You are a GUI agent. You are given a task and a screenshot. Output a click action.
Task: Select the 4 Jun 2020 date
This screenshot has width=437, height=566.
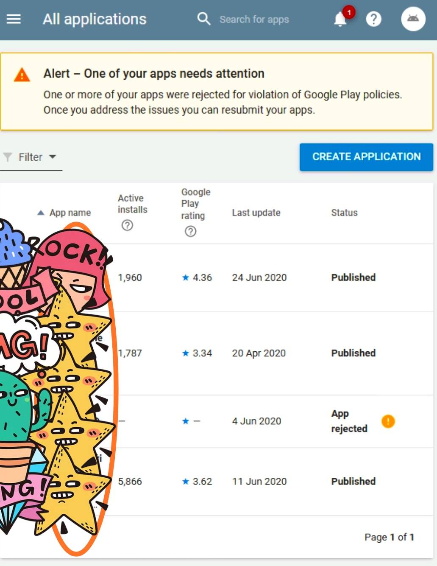pyautogui.click(x=256, y=421)
